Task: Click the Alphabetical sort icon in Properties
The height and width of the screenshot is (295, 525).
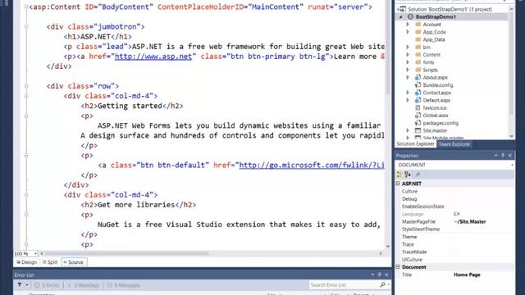Action: (x=408, y=175)
